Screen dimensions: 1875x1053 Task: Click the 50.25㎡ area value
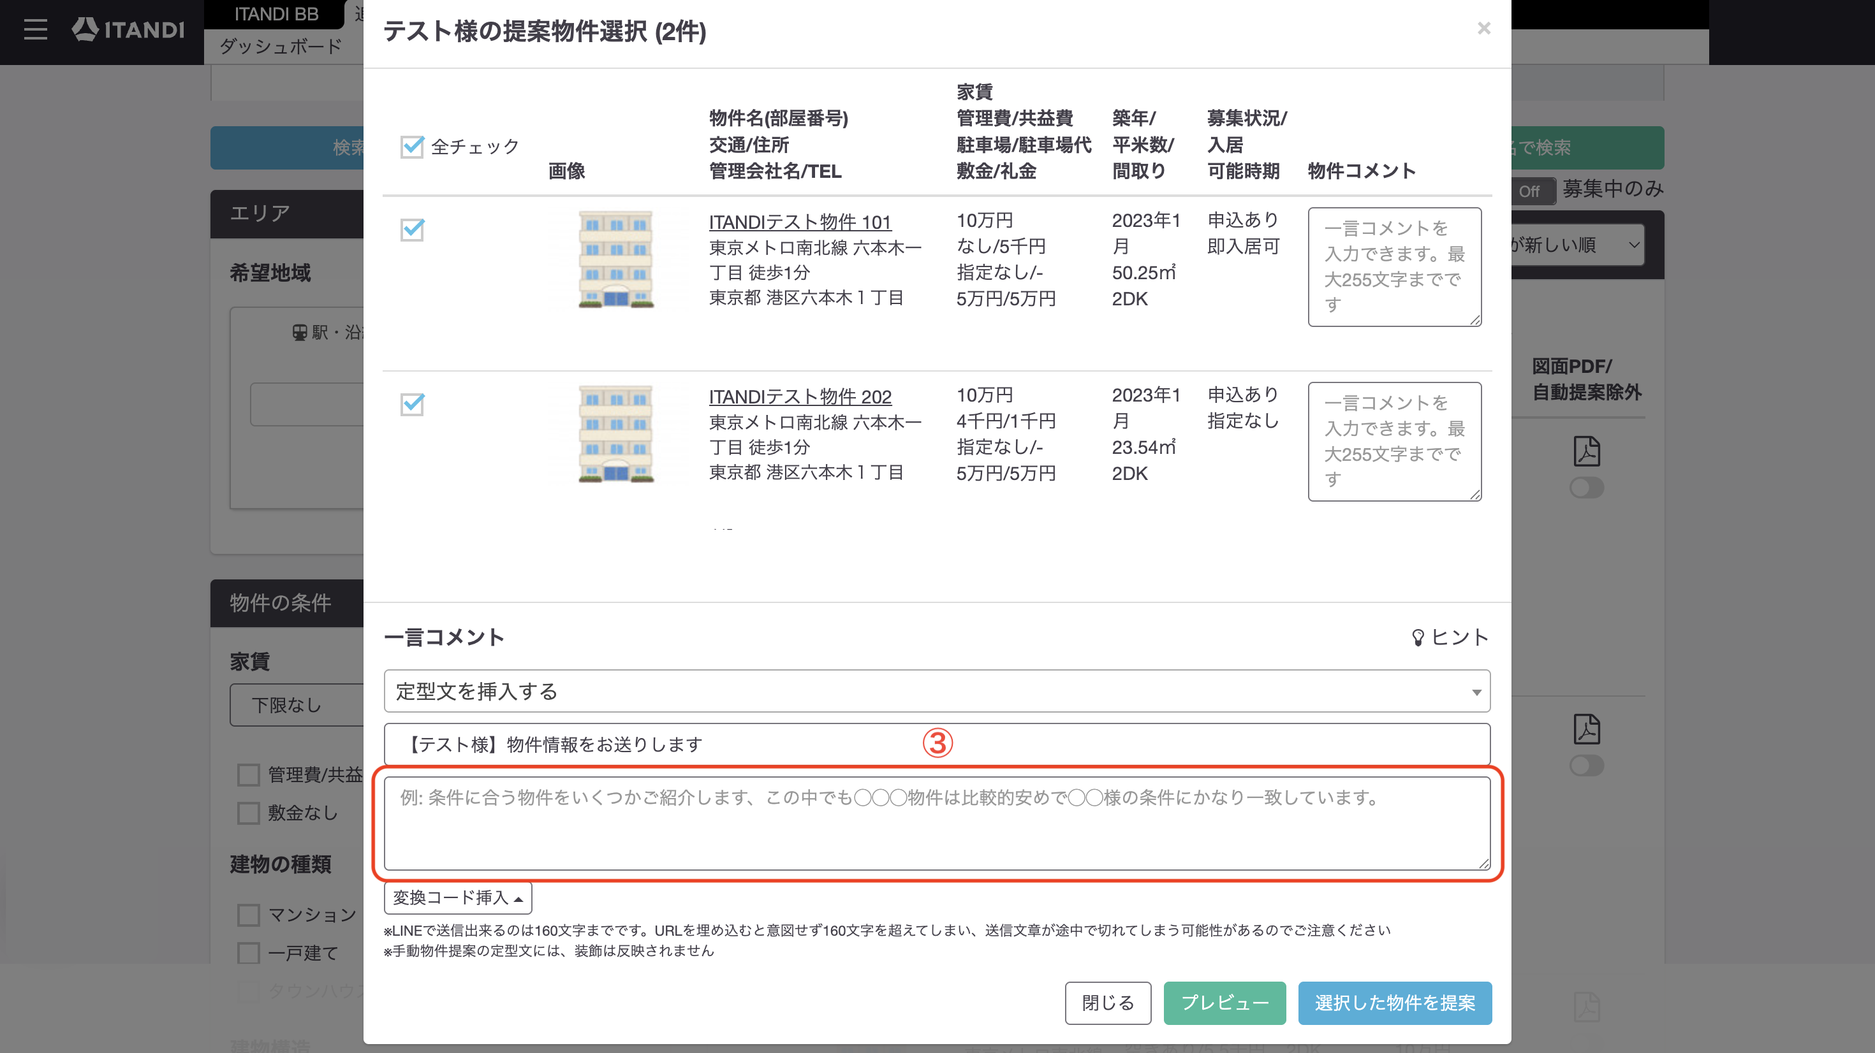click(x=1143, y=273)
